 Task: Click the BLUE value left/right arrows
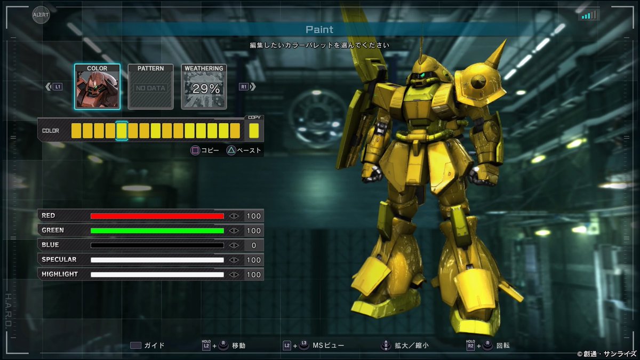(234, 245)
